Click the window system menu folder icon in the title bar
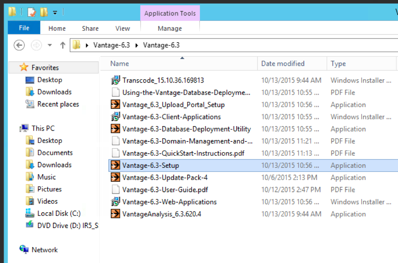The width and height of the screenshot is (398, 263). 12,12
